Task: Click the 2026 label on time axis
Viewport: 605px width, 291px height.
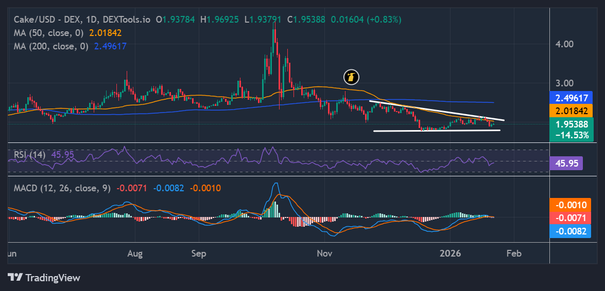Action: [x=451, y=253]
